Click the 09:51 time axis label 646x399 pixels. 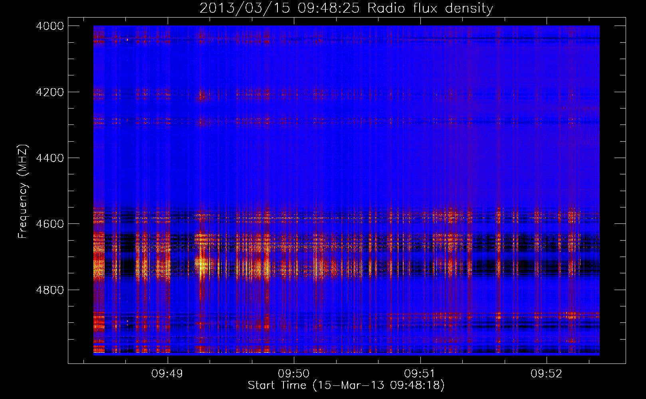point(420,374)
